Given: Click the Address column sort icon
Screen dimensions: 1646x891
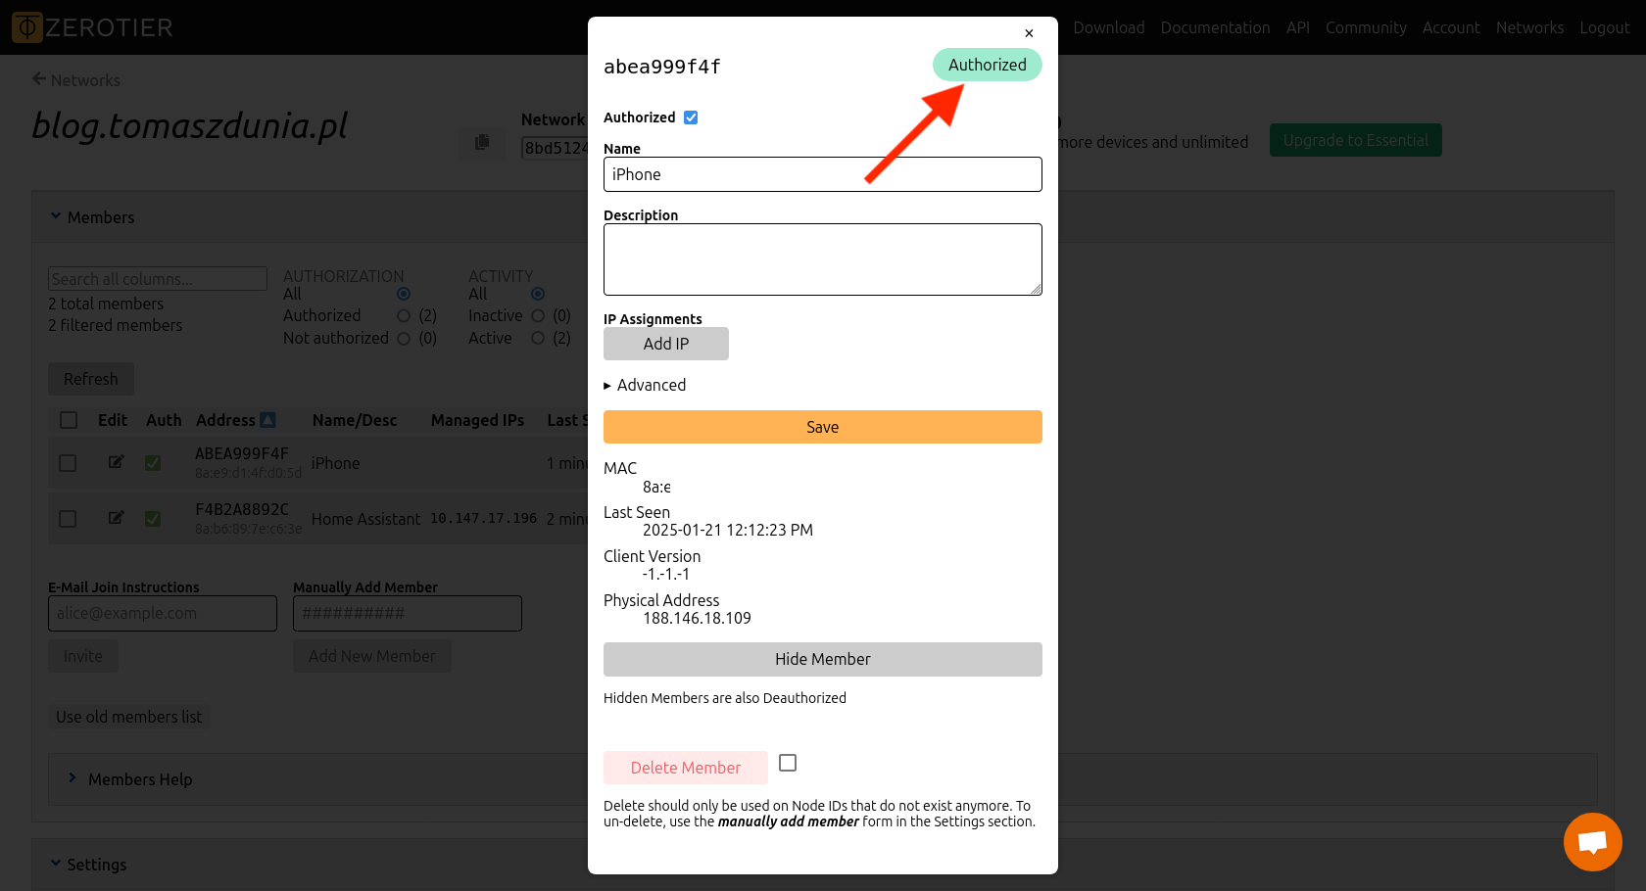Looking at the screenshot, I should (x=267, y=420).
